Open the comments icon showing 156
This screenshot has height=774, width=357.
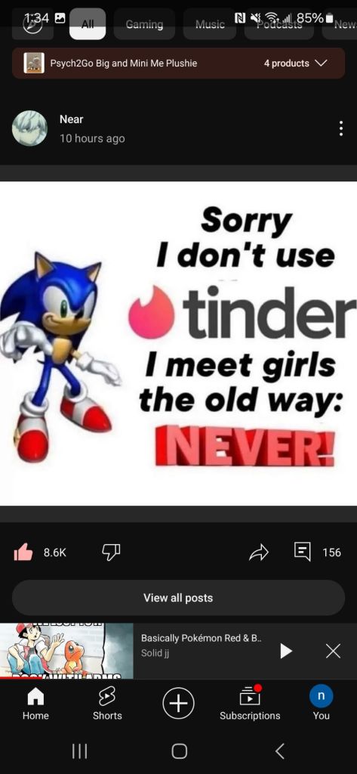[302, 552]
